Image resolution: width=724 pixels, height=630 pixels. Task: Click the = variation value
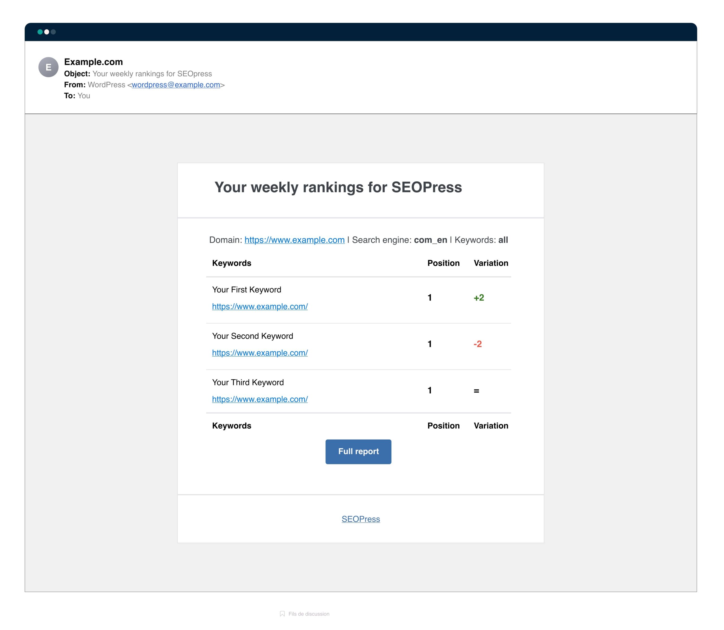pos(476,391)
